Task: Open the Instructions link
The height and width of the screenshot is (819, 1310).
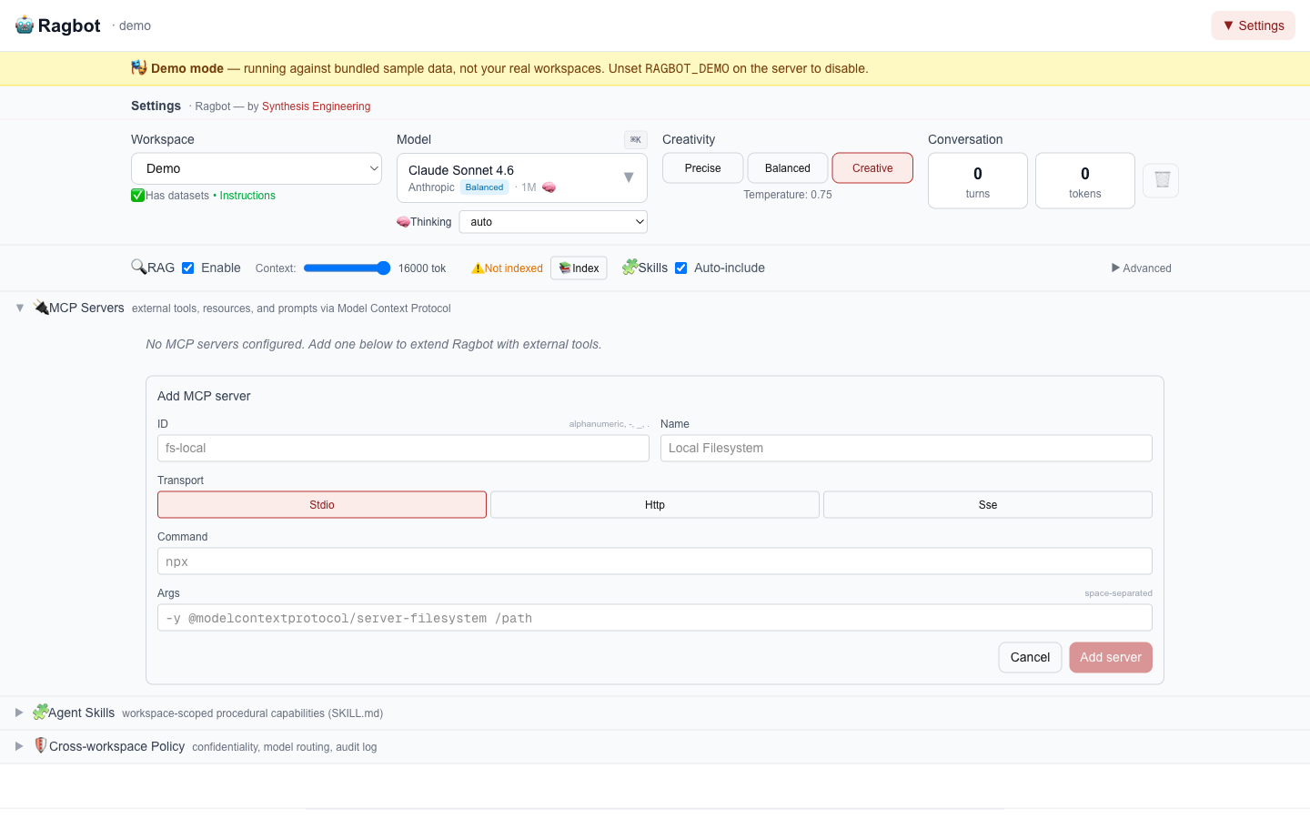Action: point(247,196)
